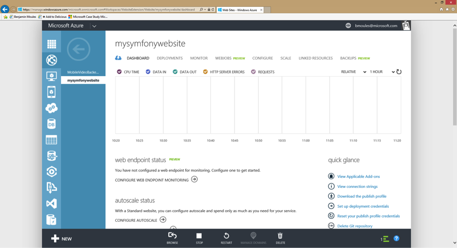This screenshot has width=457, height=248.
Task: Click the Microsoft Azure logo text
Action: [66, 26]
